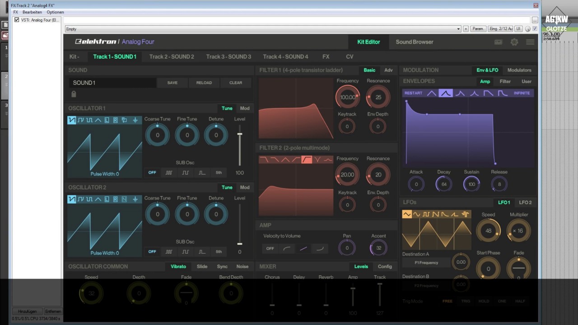Open the Empty preset dropdown
The width and height of the screenshot is (578, 325).
pos(262,29)
